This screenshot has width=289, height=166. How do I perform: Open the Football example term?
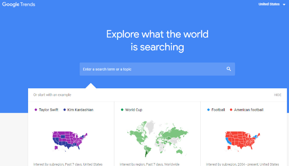pyautogui.click(x=218, y=110)
